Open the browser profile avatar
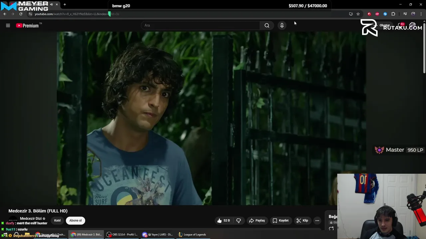 [413, 14]
